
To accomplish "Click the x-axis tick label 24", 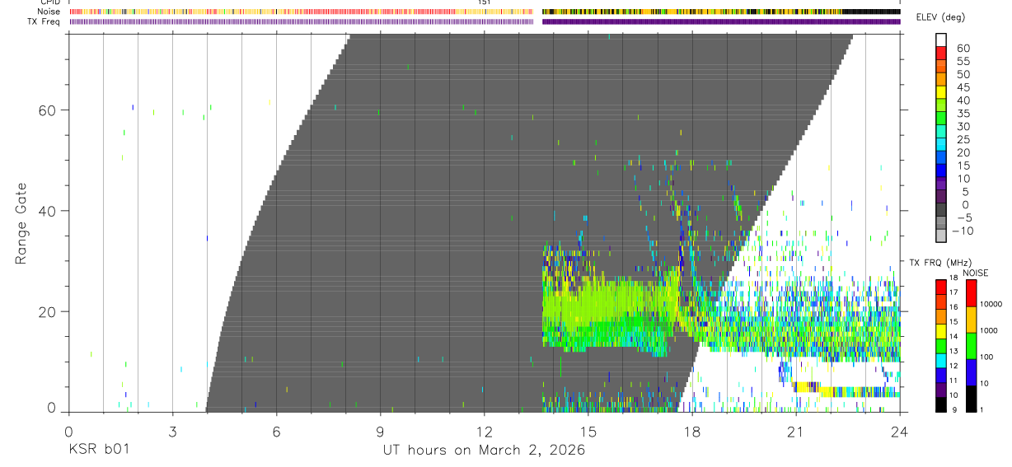I will pos(900,431).
